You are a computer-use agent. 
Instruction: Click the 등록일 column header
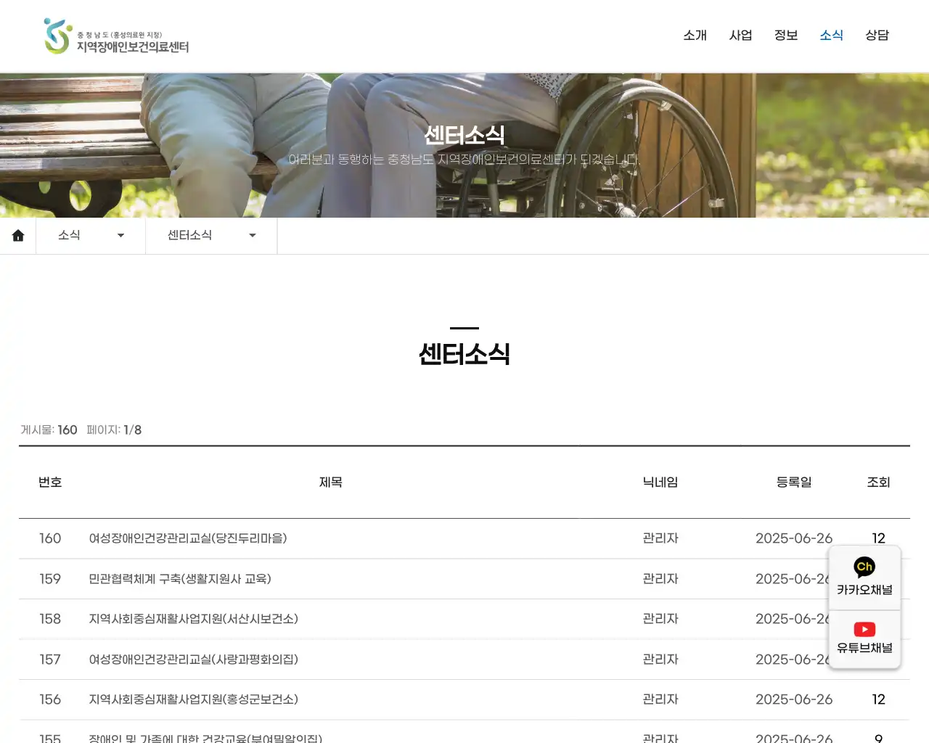point(794,482)
